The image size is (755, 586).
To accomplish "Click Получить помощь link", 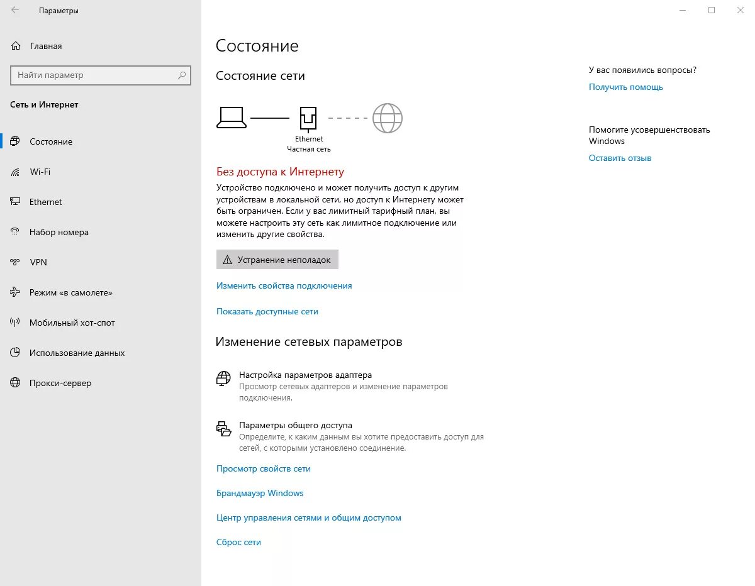I will [x=626, y=87].
